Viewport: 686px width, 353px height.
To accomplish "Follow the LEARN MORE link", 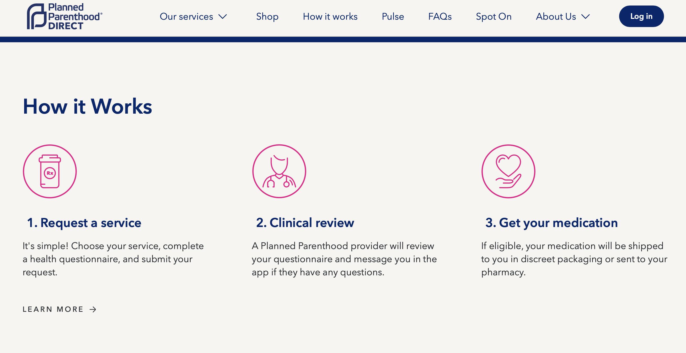I will [x=60, y=309].
